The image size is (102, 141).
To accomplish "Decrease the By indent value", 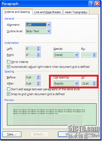I will click(x=94, y=56).
